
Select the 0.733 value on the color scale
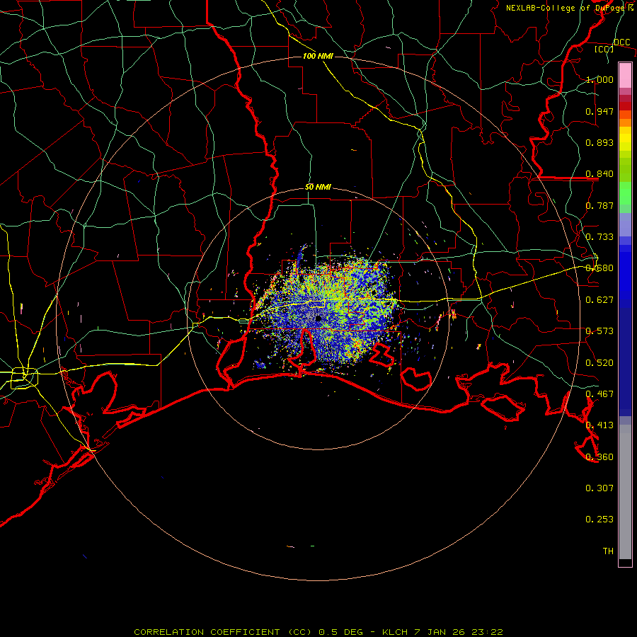[599, 237]
